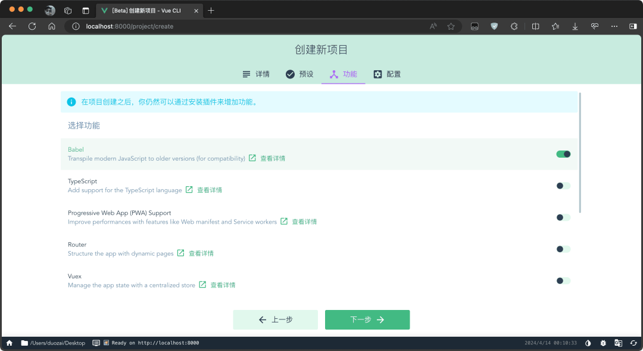Click 查看详情 link for Router
This screenshot has height=351, width=643.
tap(201, 253)
